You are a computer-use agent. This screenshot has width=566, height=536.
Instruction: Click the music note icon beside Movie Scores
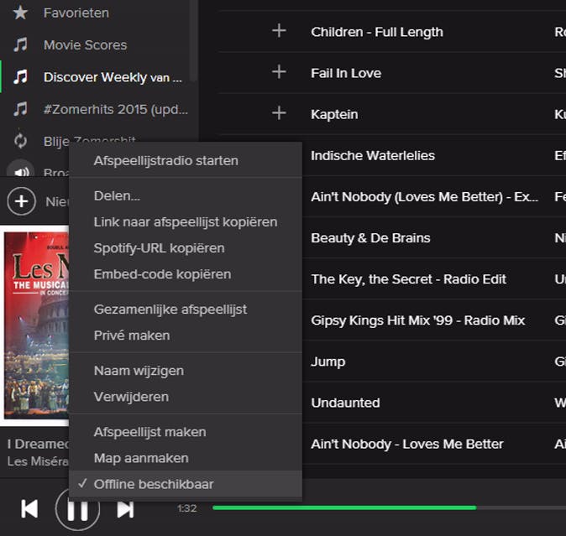20,44
